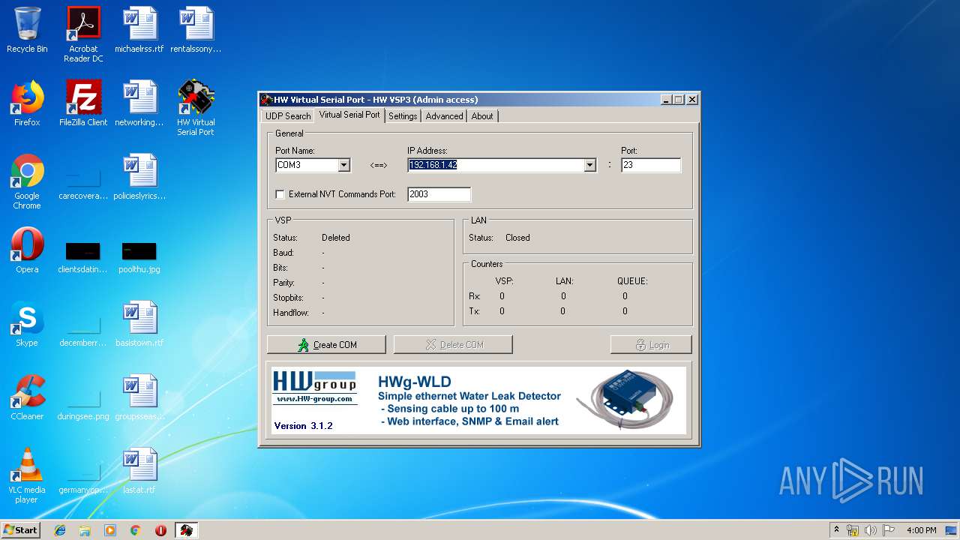
Task: Click the VSP Status value Deleted
Action: point(336,238)
